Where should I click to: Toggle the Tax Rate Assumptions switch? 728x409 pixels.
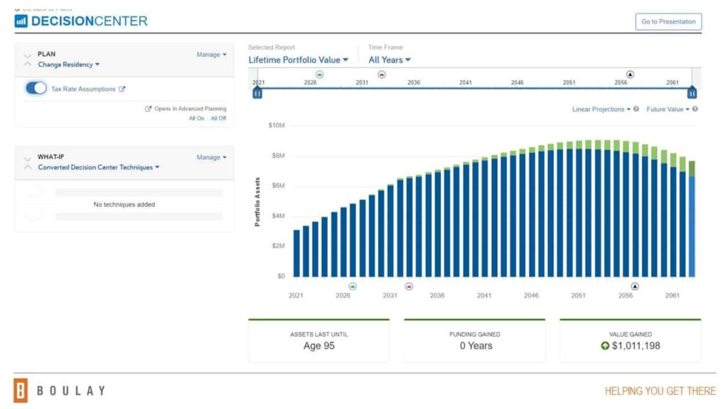coord(36,89)
